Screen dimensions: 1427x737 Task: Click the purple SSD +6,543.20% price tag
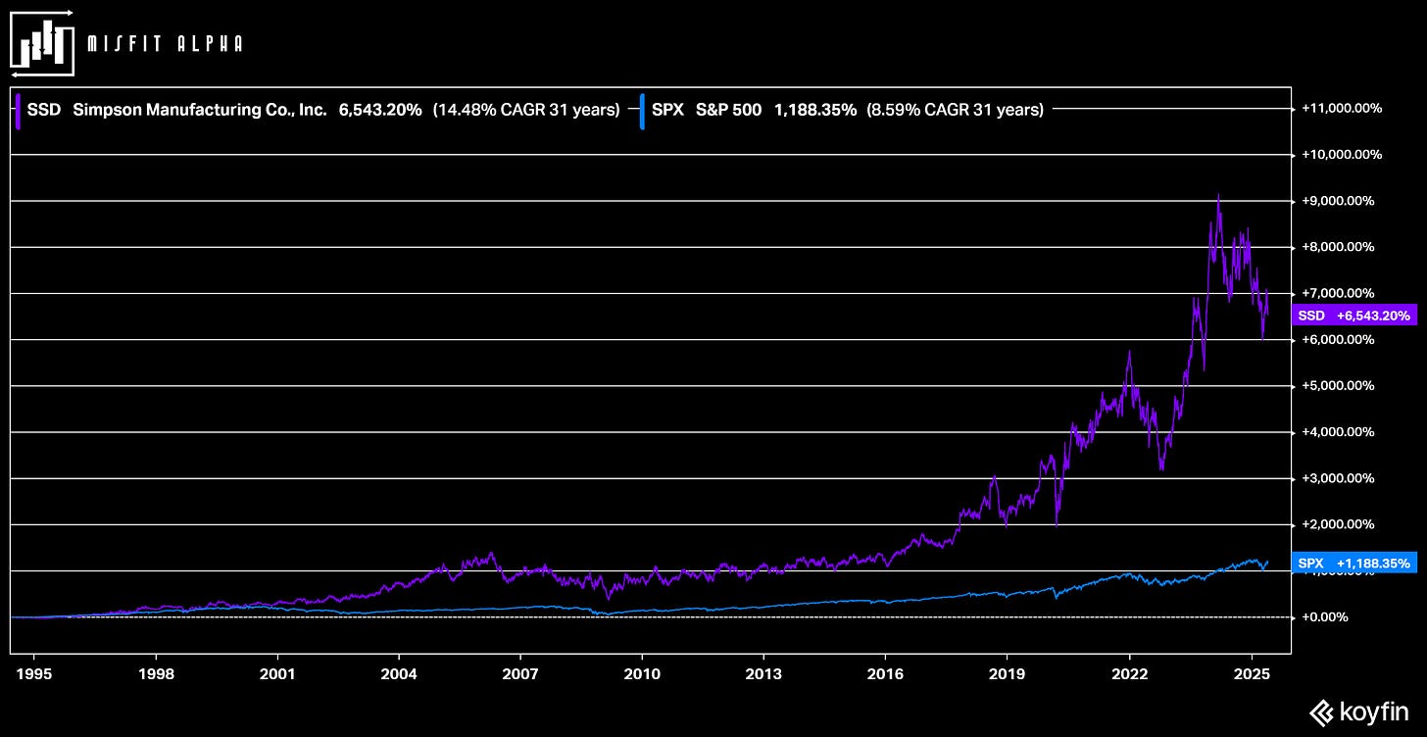1353,316
